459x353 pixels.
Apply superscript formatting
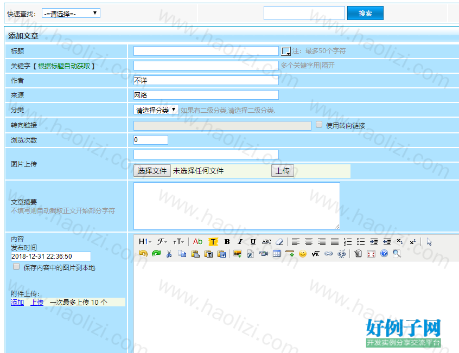point(413,242)
